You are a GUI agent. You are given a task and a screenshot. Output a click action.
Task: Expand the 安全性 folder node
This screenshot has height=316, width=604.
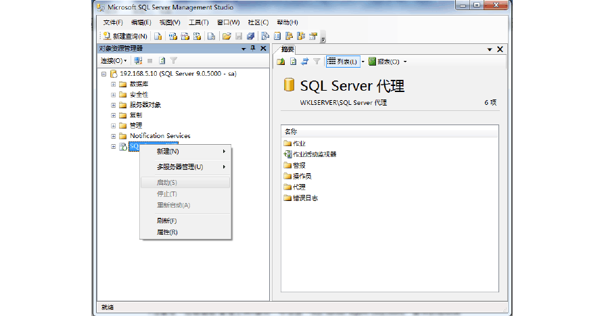click(113, 95)
